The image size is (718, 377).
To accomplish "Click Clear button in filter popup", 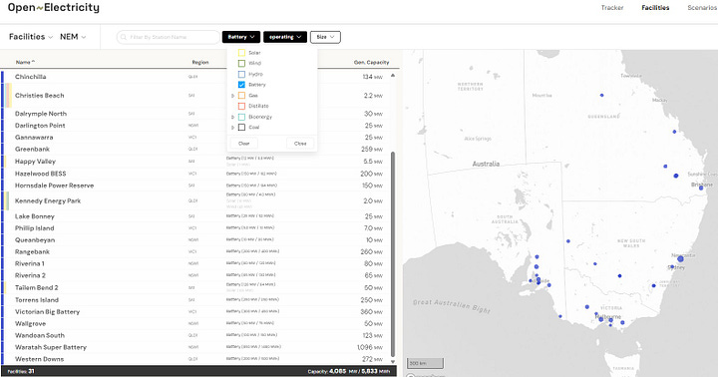I will [x=244, y=144].
